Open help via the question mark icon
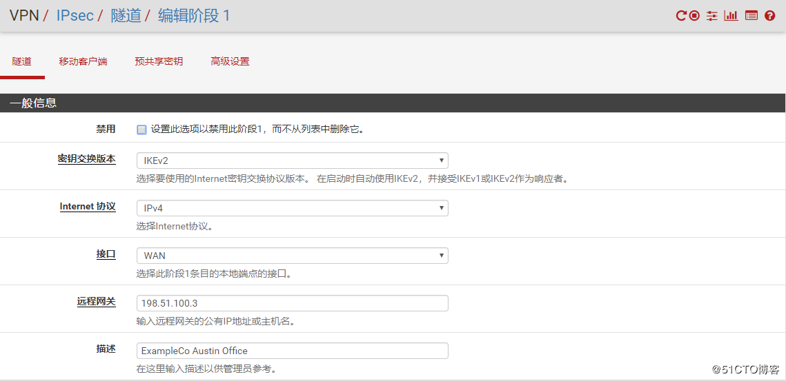 point(770,16)
